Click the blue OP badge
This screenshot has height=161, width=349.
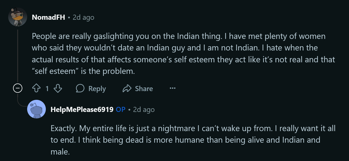coord(120,109)
